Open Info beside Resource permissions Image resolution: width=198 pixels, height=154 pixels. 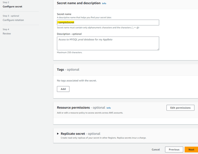(x=109, y=108)
